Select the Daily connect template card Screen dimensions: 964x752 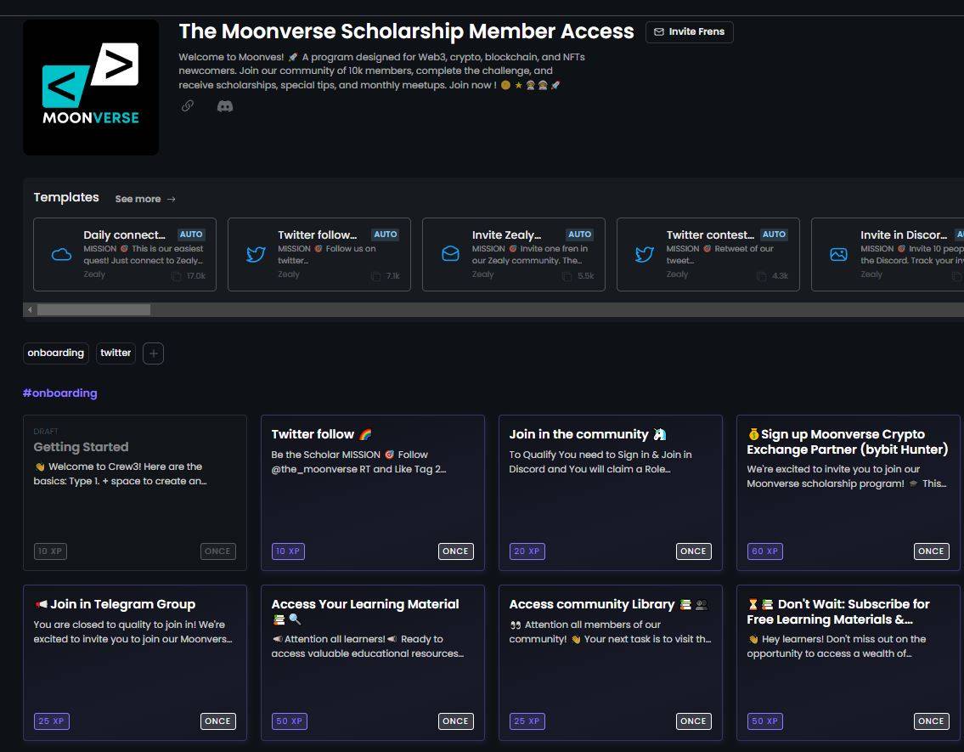tap(125, 255)
